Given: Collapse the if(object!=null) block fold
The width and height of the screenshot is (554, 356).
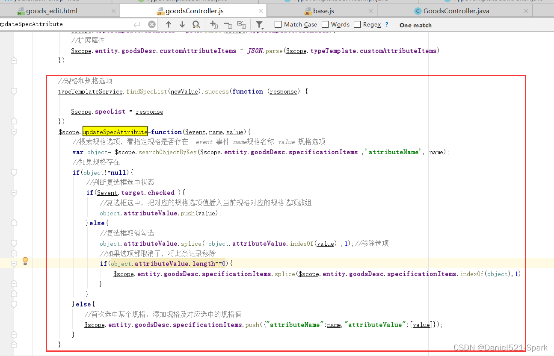Looking at the screenshot, I should (14, 173).
